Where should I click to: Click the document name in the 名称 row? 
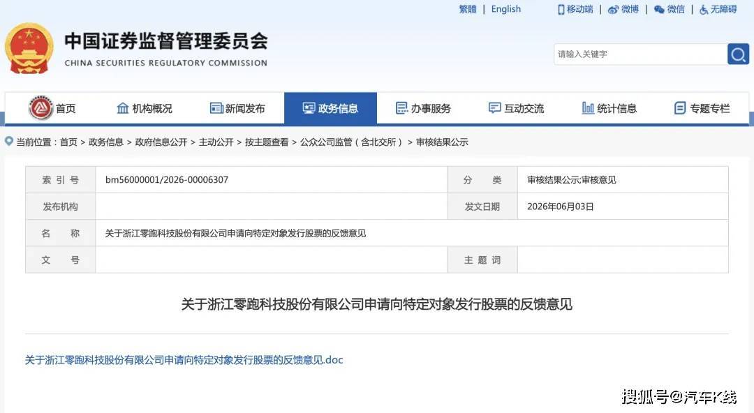[x=236, y=233]
